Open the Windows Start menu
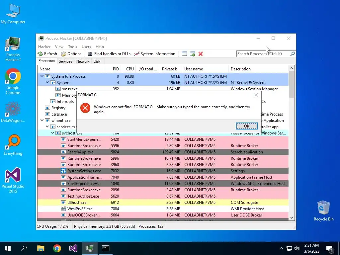The width and height of the screenshot is (340, 255). 8,248
